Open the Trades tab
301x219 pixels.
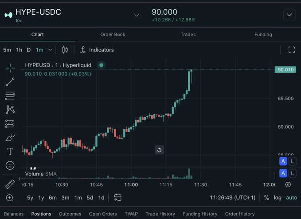(x=188, y=35)
